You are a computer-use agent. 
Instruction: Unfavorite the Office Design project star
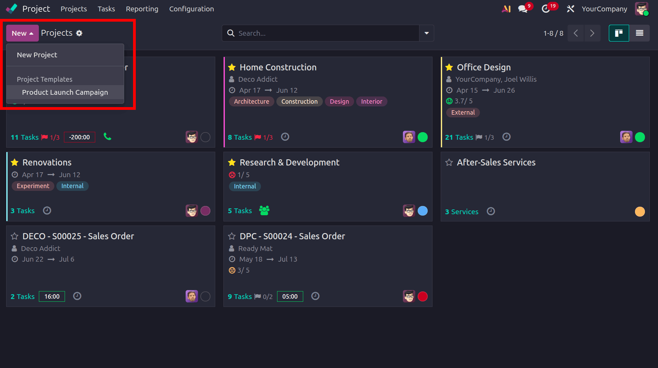(x=449, y=67)
